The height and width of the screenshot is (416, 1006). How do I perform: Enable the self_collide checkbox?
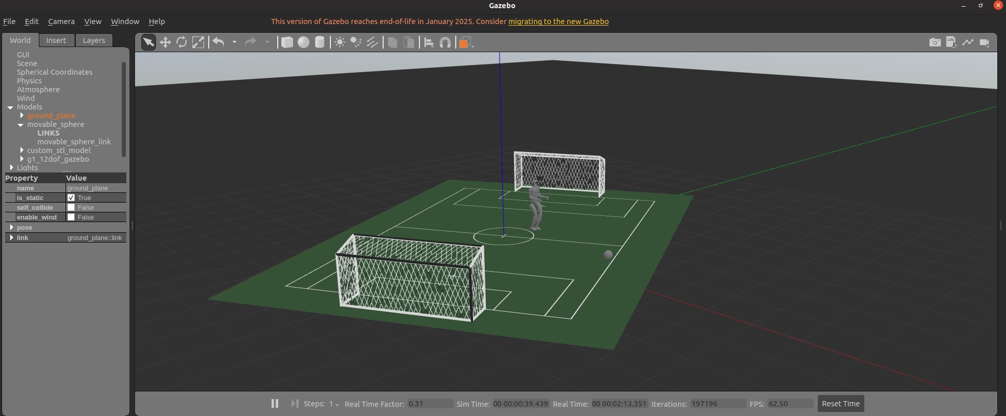(x=71, y=207)
